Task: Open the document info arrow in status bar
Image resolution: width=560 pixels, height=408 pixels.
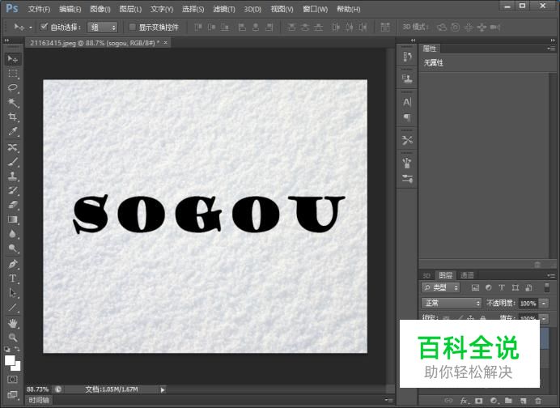Action: click(x=163, y=389)
